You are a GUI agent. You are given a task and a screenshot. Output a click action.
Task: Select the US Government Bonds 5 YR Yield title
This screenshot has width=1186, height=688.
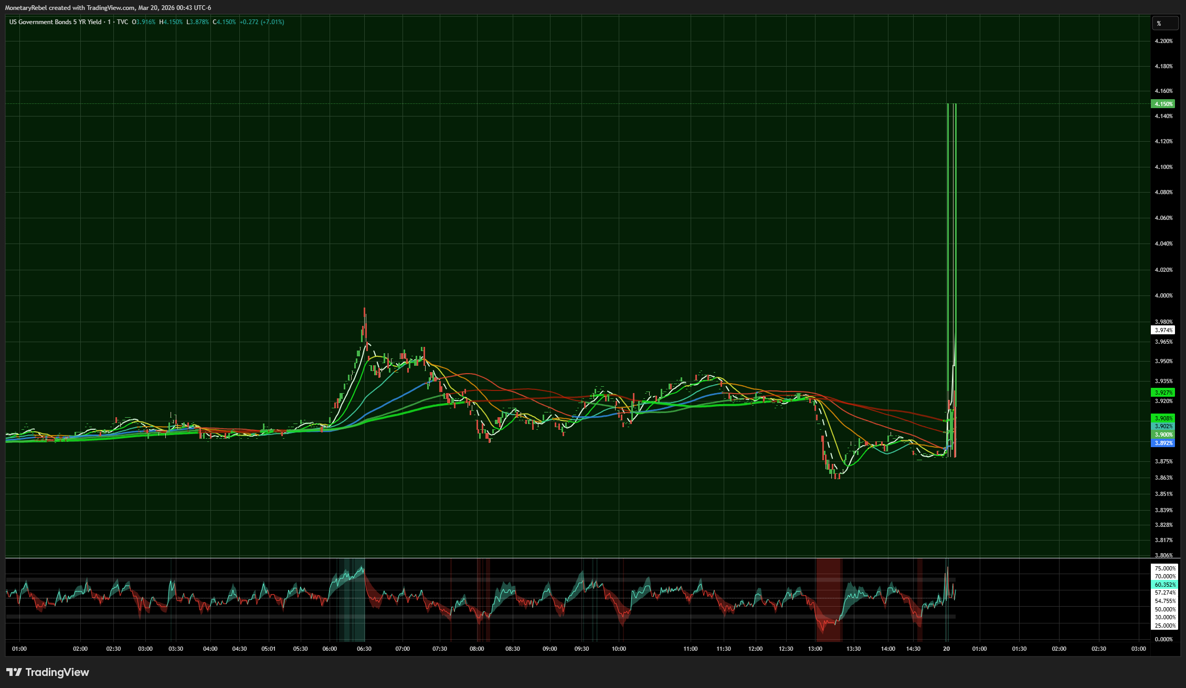coord(56,22)
